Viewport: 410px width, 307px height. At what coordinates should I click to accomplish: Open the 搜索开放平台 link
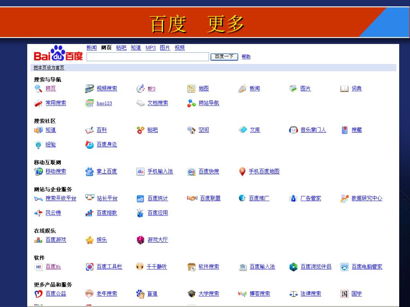61,198
